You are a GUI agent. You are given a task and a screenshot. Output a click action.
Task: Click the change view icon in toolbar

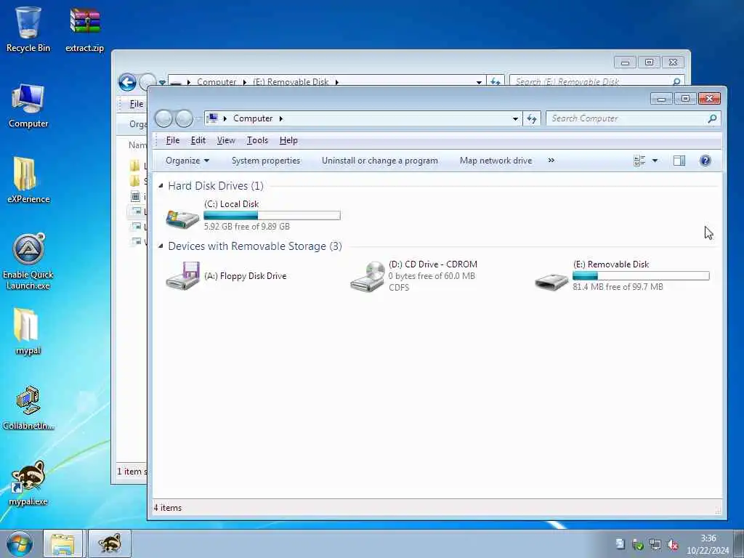[x=639, y=161]
